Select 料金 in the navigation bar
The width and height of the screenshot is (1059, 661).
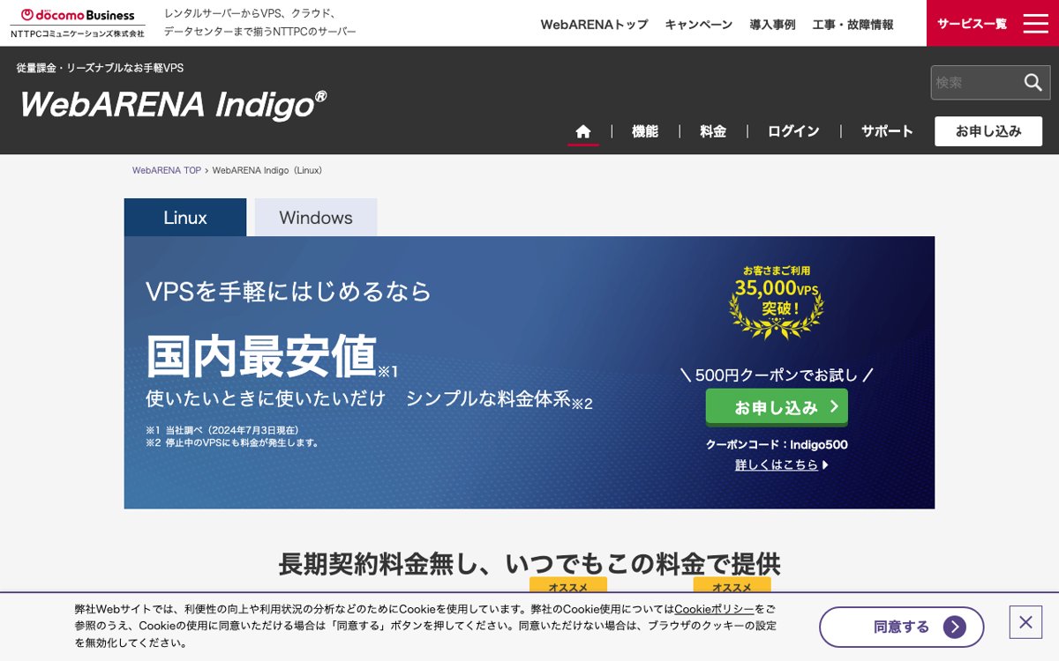coord(713,131)
